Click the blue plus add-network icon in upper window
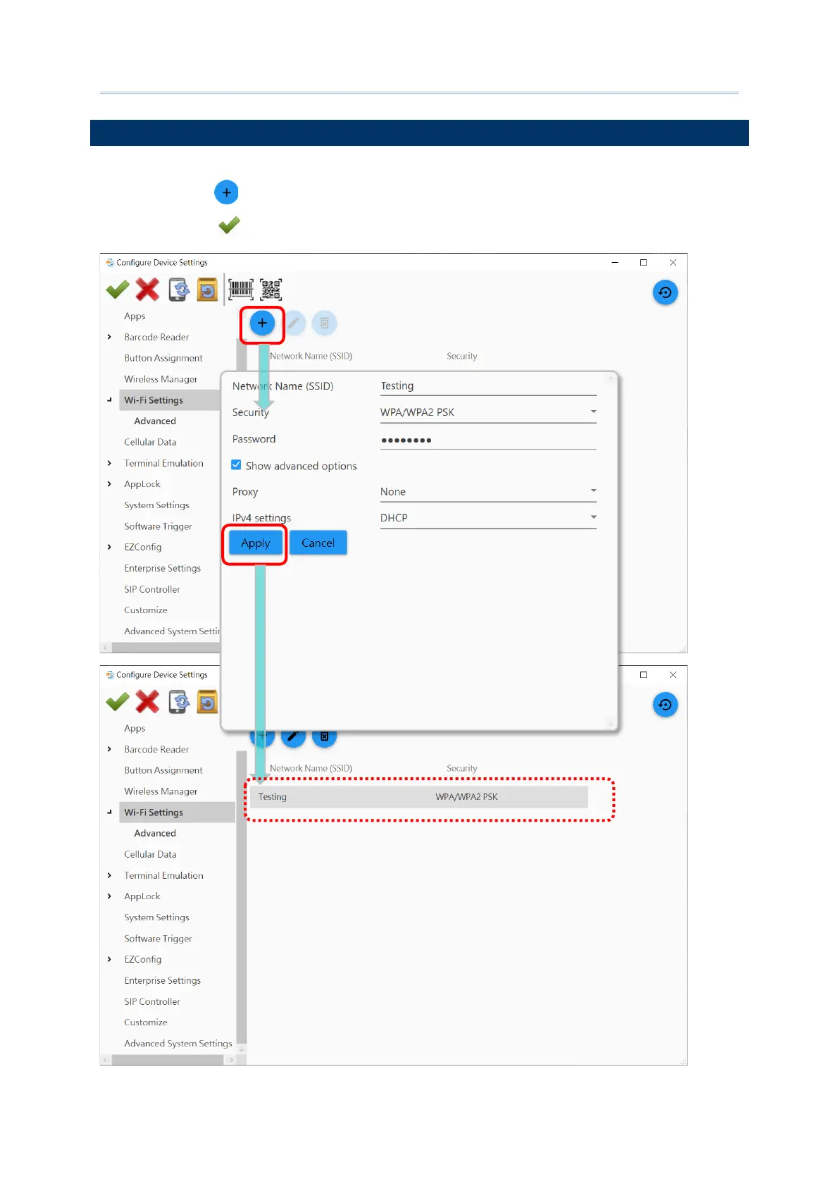This screenshot has height=1186, width=839. point(262,323)
